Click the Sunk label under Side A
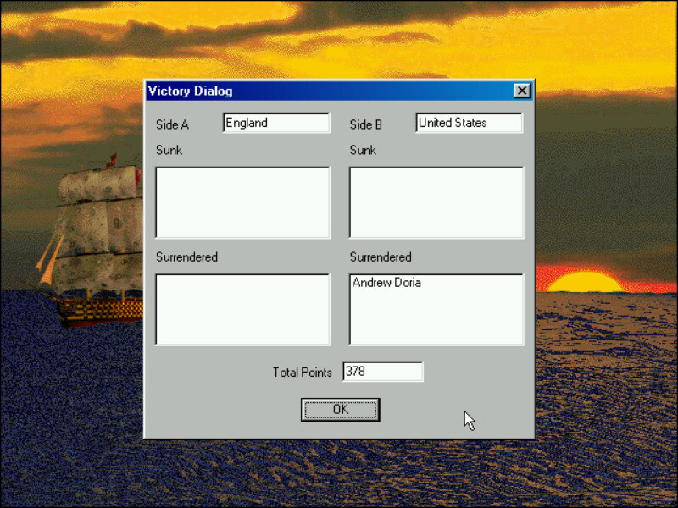This screenshot has height=508, width=678. tap(169, 150)
